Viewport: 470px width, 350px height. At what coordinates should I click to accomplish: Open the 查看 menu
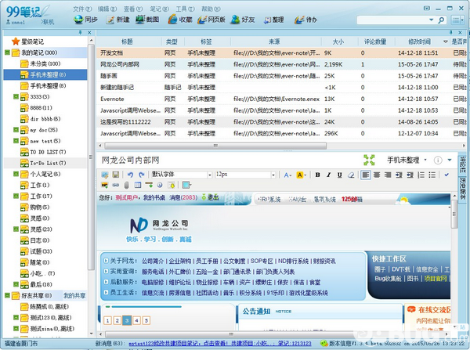click(x=133, y=9)
